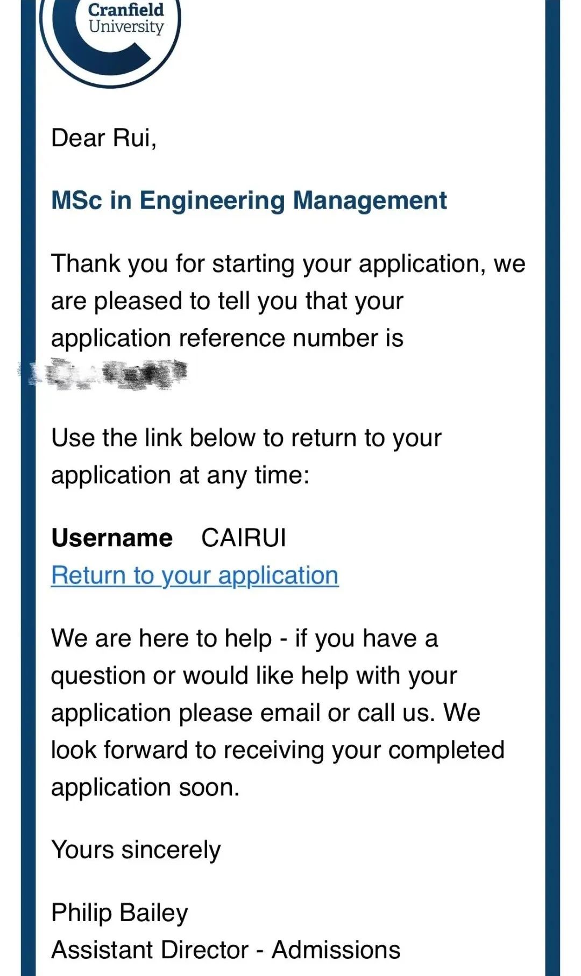The image size is (581, 976).
Task: Click the "application reference number is" line
Action: [227, 338]
